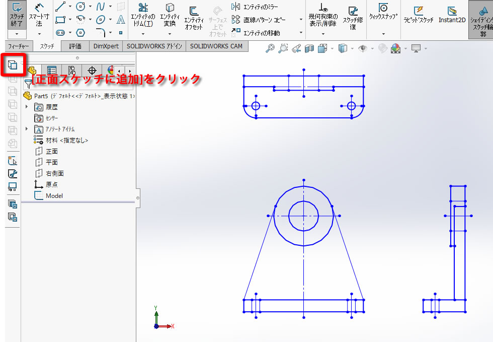Click エンティティの移動 move entities tool
The image size is (493, 342).
(256, 33)
